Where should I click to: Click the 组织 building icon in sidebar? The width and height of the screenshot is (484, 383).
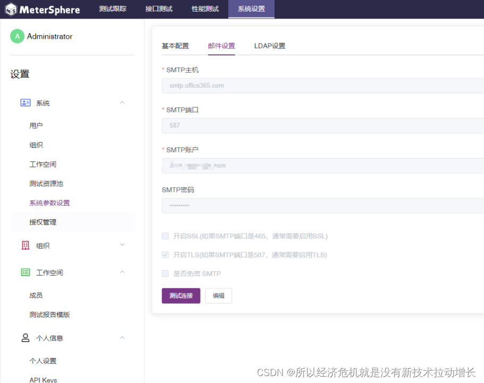[25, 245]
